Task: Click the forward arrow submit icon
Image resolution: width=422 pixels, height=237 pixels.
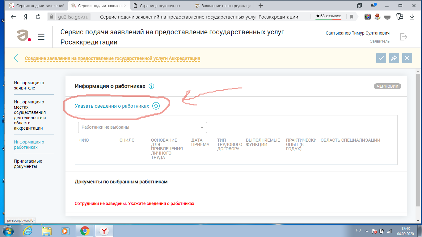Action: pyautogui.click(x=394, y=58)
